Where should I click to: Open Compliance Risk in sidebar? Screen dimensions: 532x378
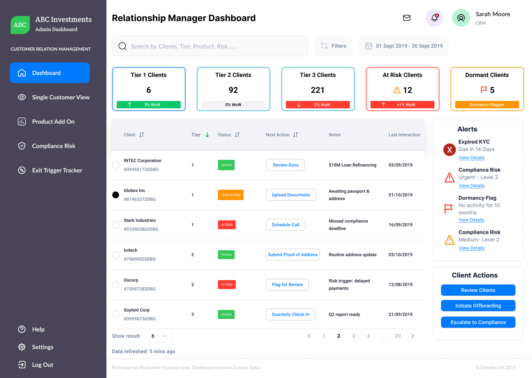pos(53,146)
